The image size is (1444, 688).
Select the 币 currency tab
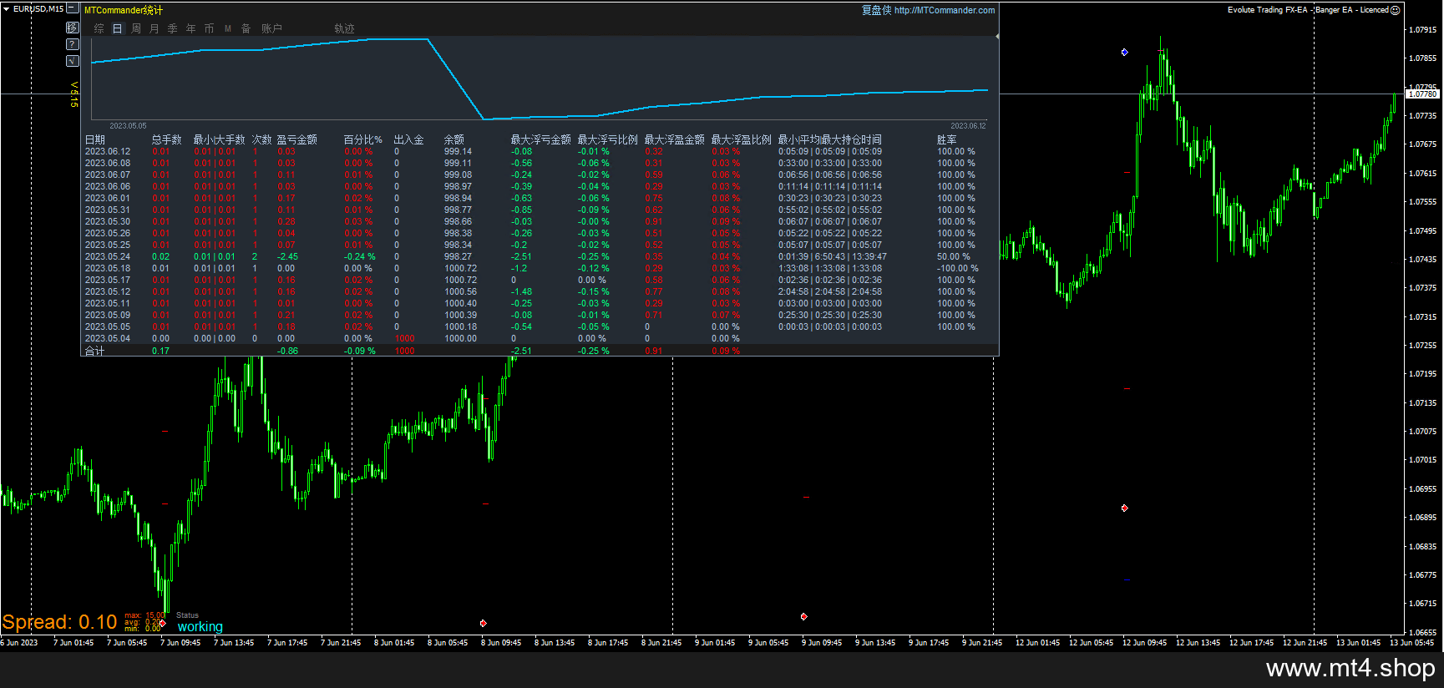[210, 28]
